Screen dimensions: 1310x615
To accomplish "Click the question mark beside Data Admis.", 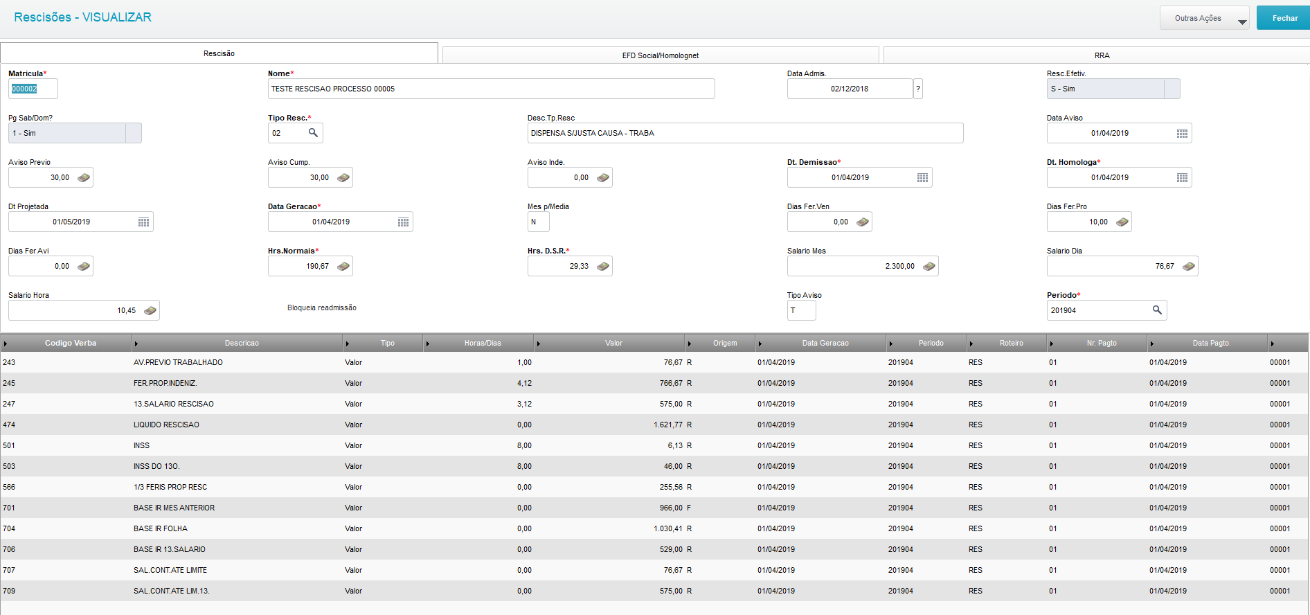I will (918, 89).
